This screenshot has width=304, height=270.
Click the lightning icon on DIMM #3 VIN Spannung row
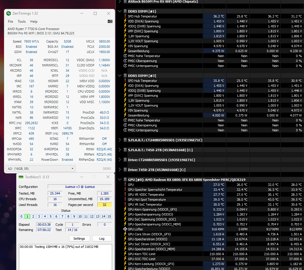[125, 110]
